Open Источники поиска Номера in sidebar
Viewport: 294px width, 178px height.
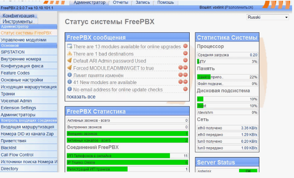[x=29, y=162]
